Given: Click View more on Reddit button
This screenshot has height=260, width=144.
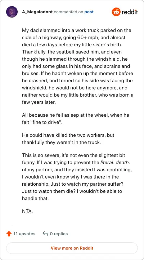Looking at the screenshot, I should [72, 248].
